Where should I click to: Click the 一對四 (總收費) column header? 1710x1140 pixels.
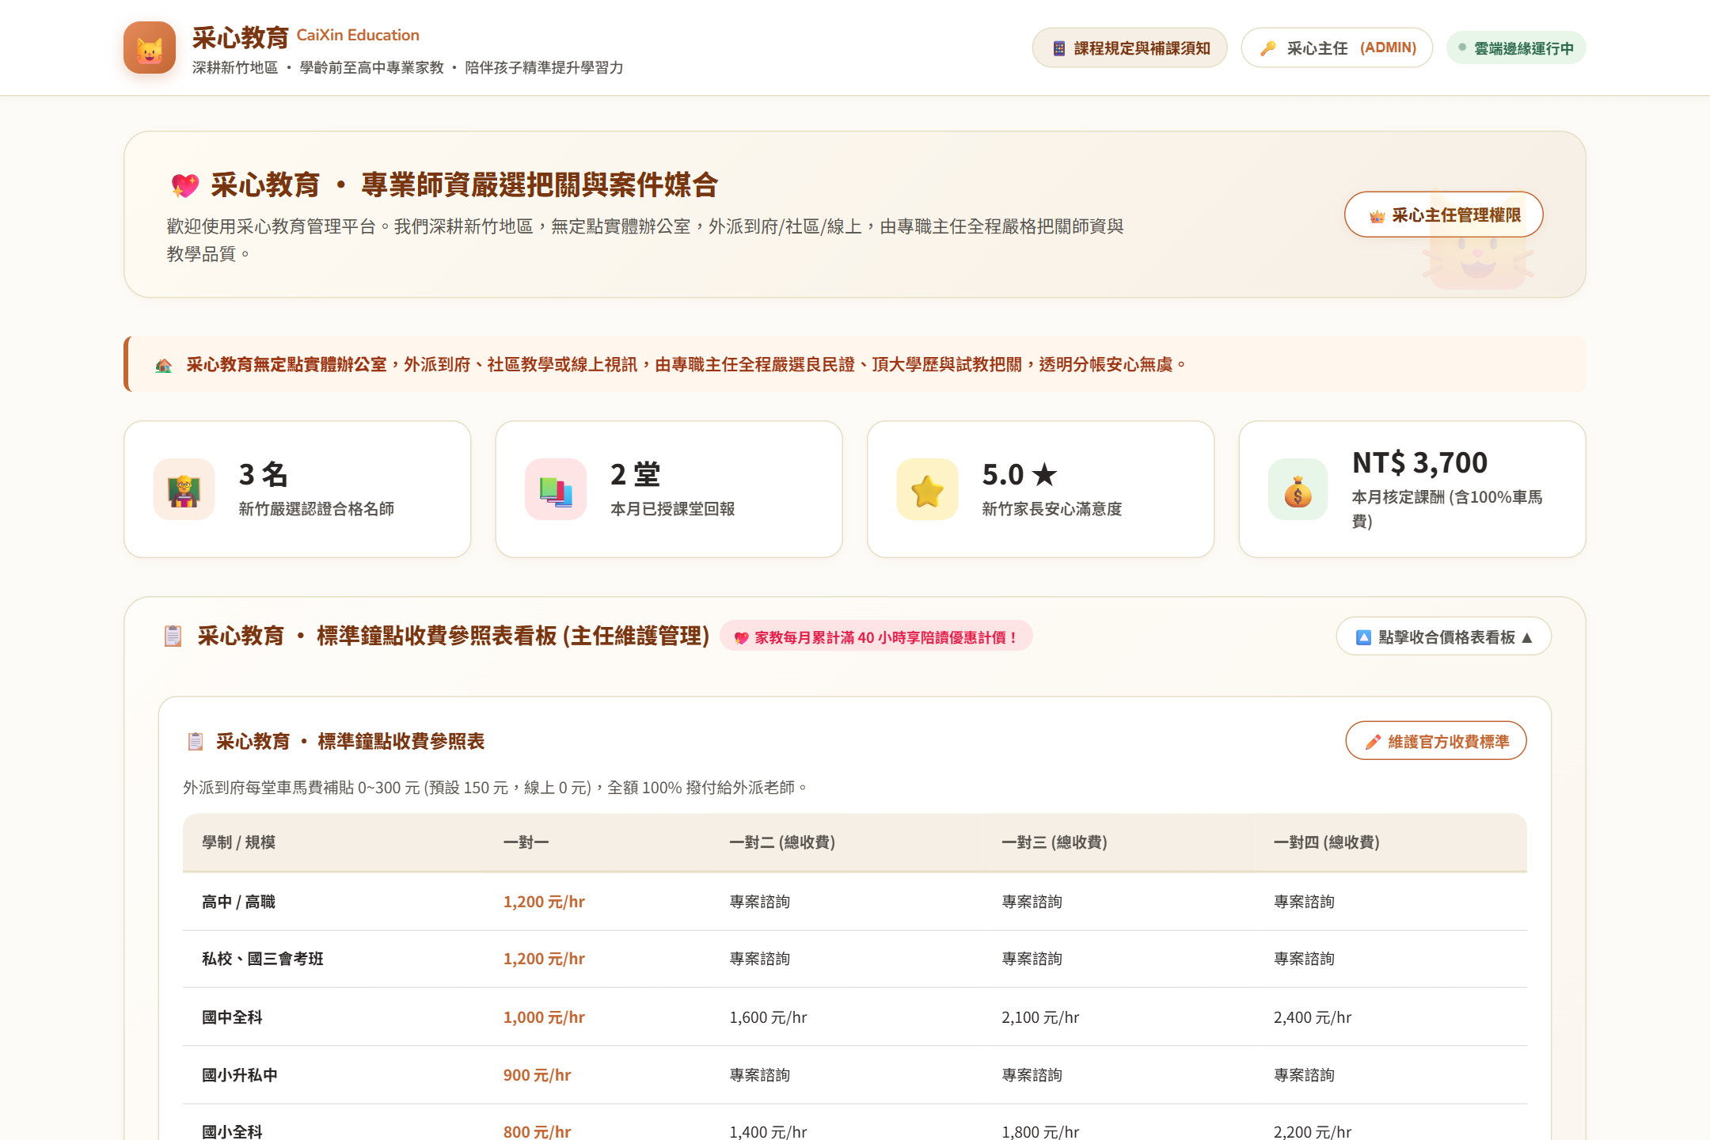click(x=1327, y=842)
